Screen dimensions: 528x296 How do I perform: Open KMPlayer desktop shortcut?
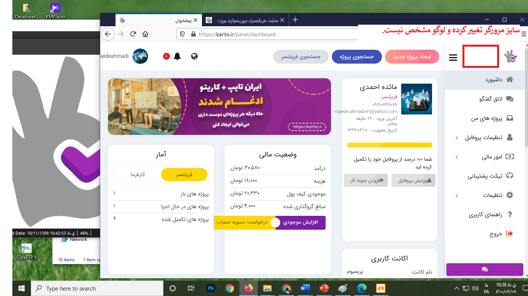tap(55, 11)
